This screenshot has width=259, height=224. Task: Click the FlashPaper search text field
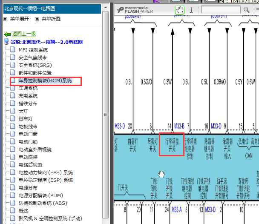[x=221, y=9]
